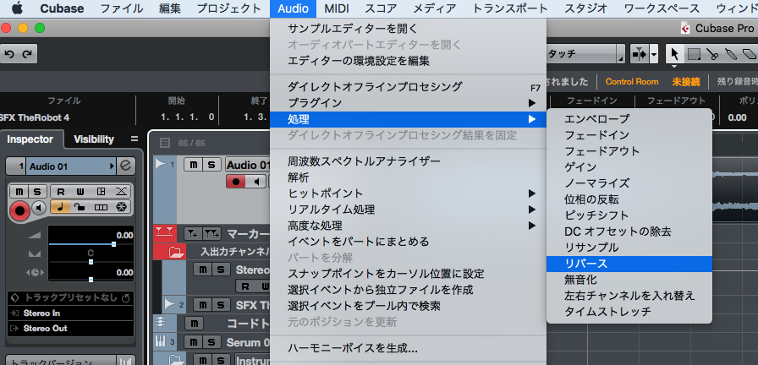Open the ファイル menu

coord(121,8)
